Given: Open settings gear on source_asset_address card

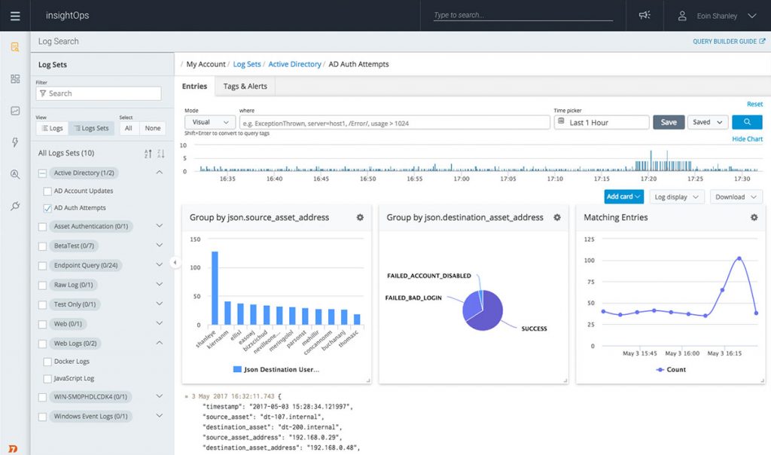Looking at the screenshot, I should pyautogui.click(x=360, y=218).
